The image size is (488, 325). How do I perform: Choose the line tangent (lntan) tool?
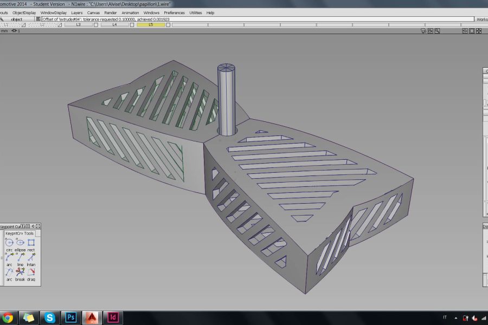click(31, 257)
